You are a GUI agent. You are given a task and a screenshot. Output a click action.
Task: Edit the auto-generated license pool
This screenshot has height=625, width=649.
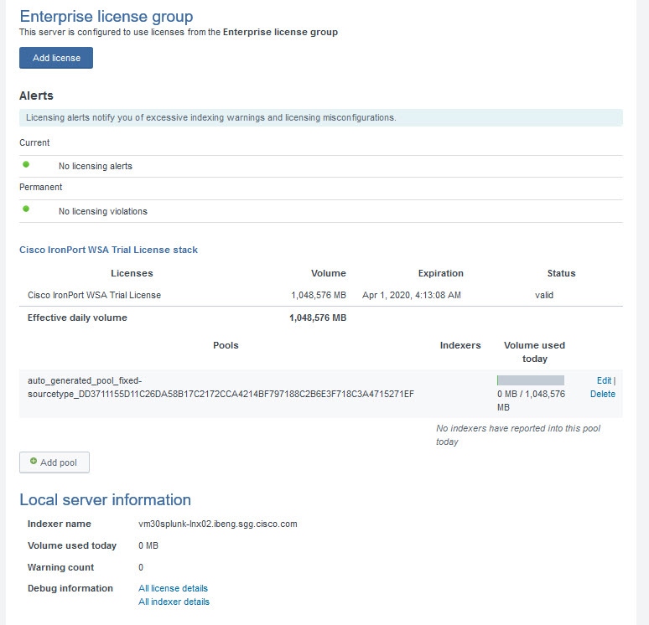tap(604, 380)
